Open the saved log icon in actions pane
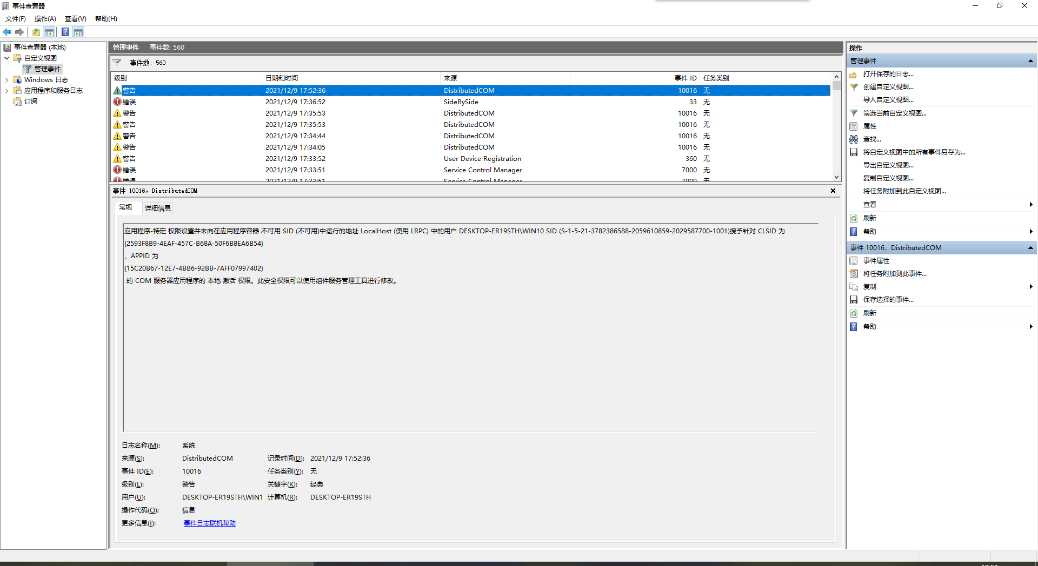This screenshot has width=1038, height=566. 854,75
